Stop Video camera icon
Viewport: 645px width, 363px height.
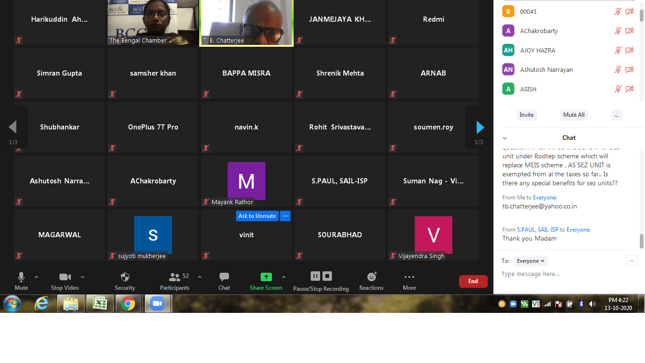(65, 277)
